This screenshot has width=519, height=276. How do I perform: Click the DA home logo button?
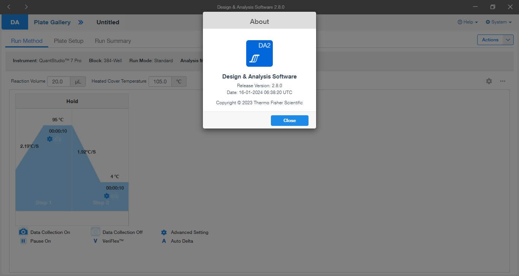[15, 22]
